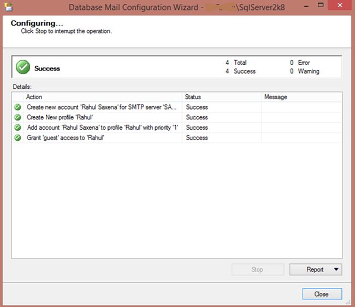
Task: Click Success status in 'Create new account' row
Action: click(197, 107)
